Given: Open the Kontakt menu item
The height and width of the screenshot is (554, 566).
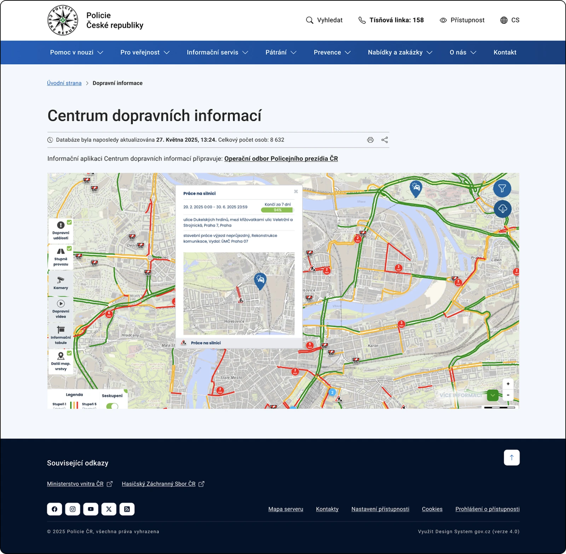Looking at the screenshot, I should tap(505, 52).
